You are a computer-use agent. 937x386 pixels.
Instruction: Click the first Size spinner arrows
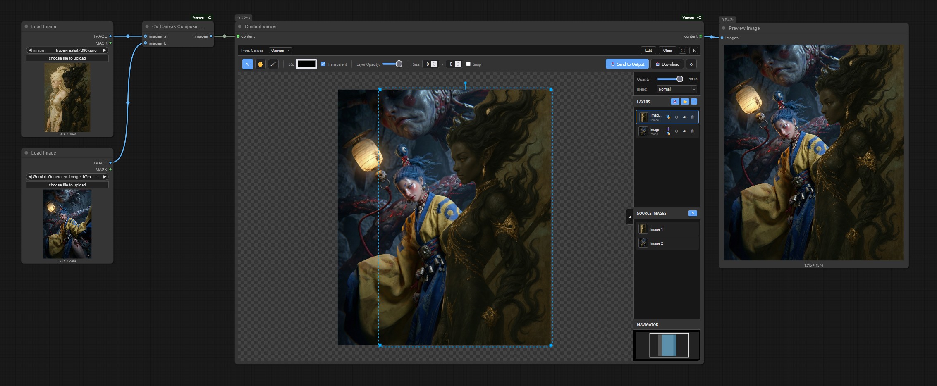pyautogui.click(x=434, y=64)
